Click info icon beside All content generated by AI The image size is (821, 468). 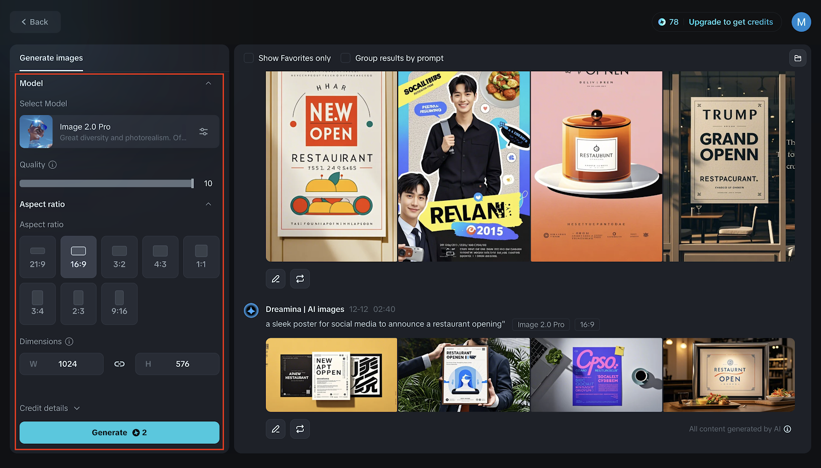(788, 429)
